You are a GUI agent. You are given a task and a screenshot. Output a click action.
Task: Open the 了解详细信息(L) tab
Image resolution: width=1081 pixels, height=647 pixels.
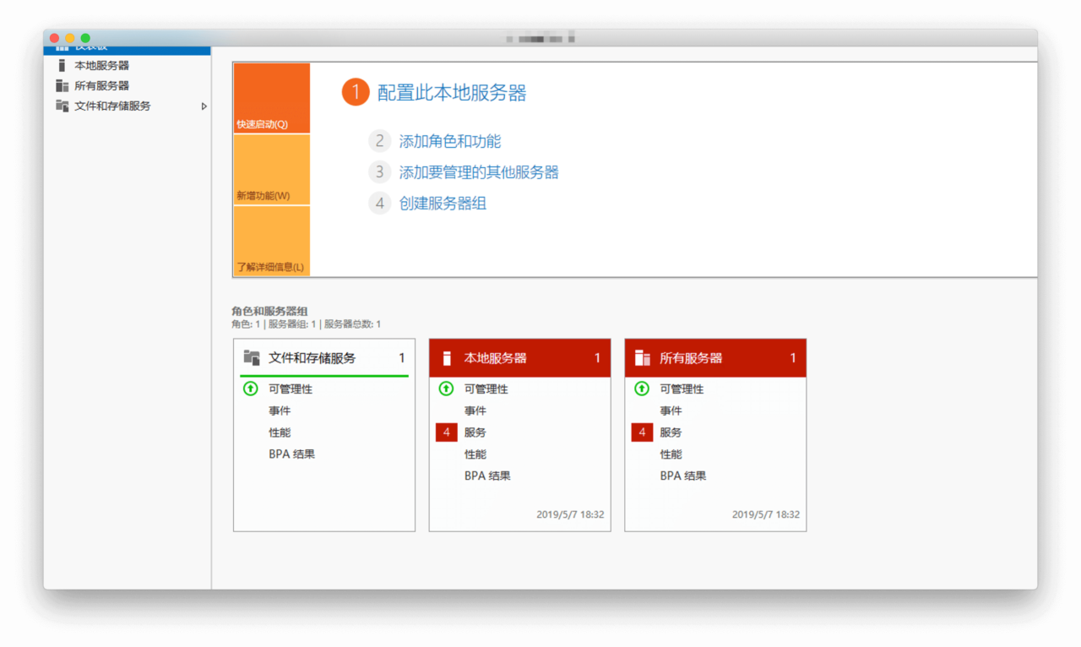pyautogui.click(x=271, y=242)
